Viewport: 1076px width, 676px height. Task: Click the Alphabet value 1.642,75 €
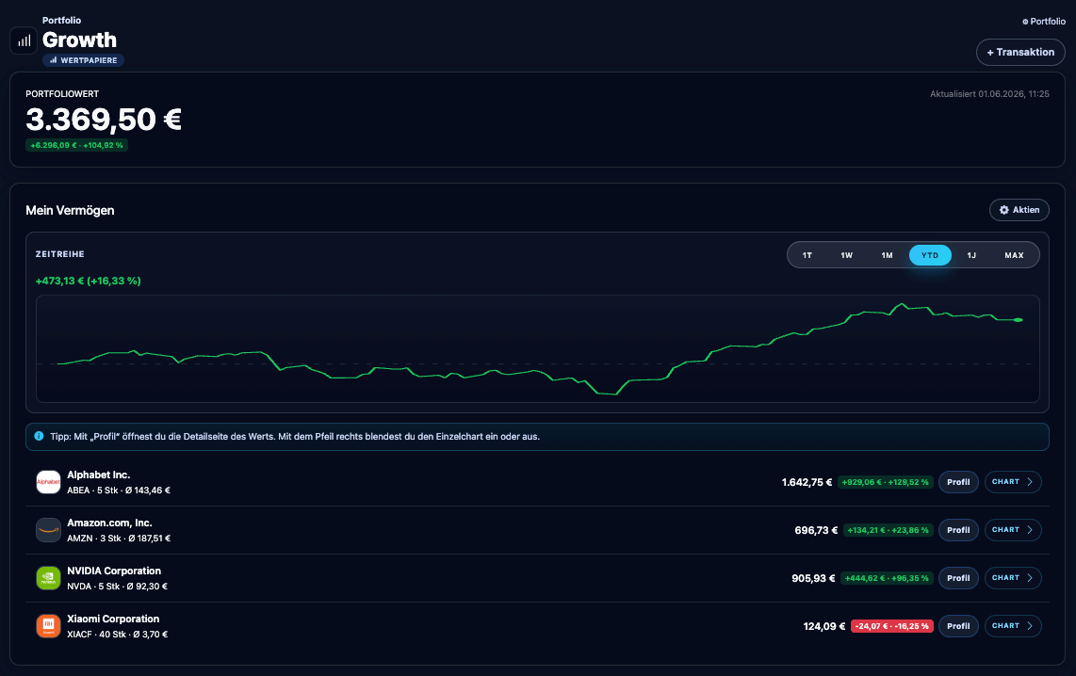click(x=807, y=482)
